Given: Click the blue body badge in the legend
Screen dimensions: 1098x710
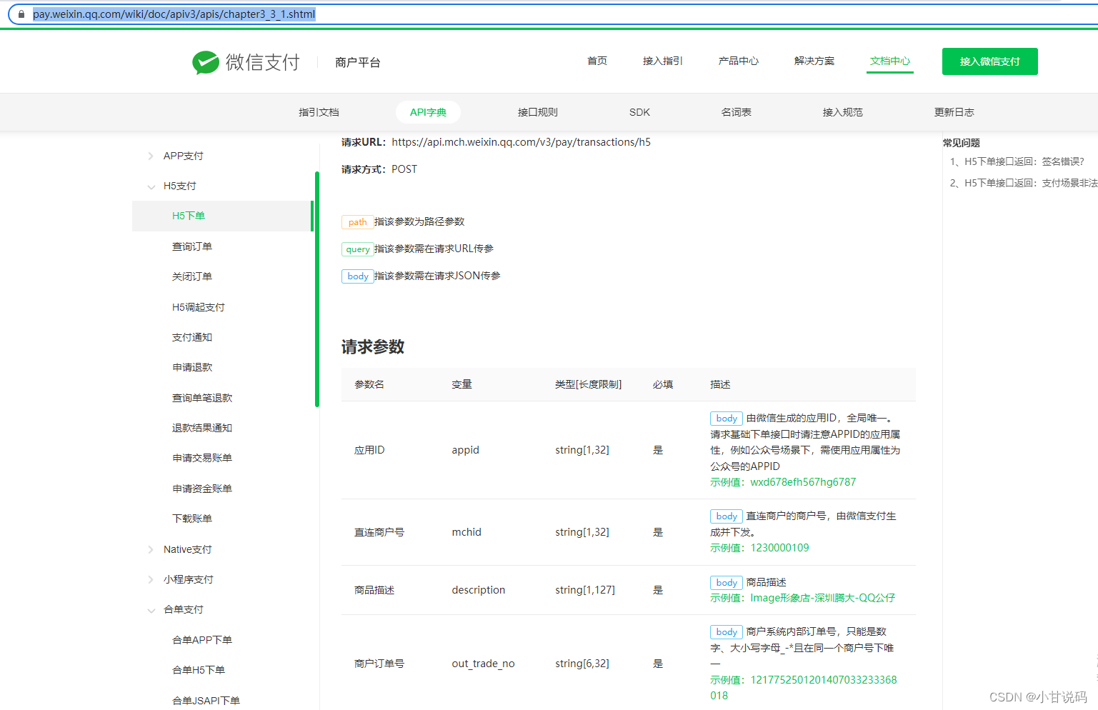Looking at the screenshot, I should (x=357, y=276).
